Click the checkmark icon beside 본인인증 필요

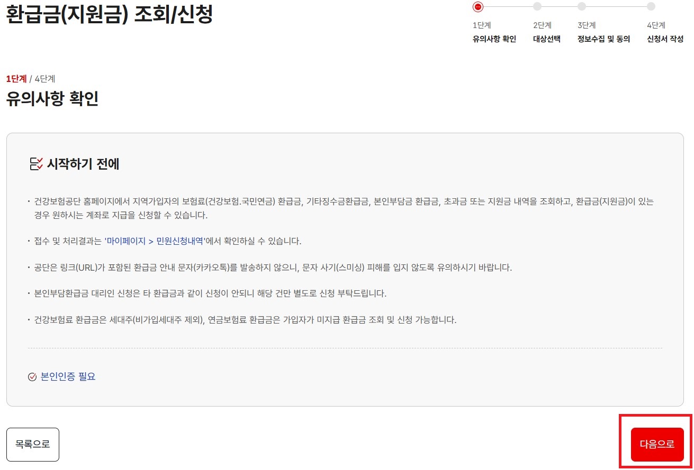(x=32, y=377)
